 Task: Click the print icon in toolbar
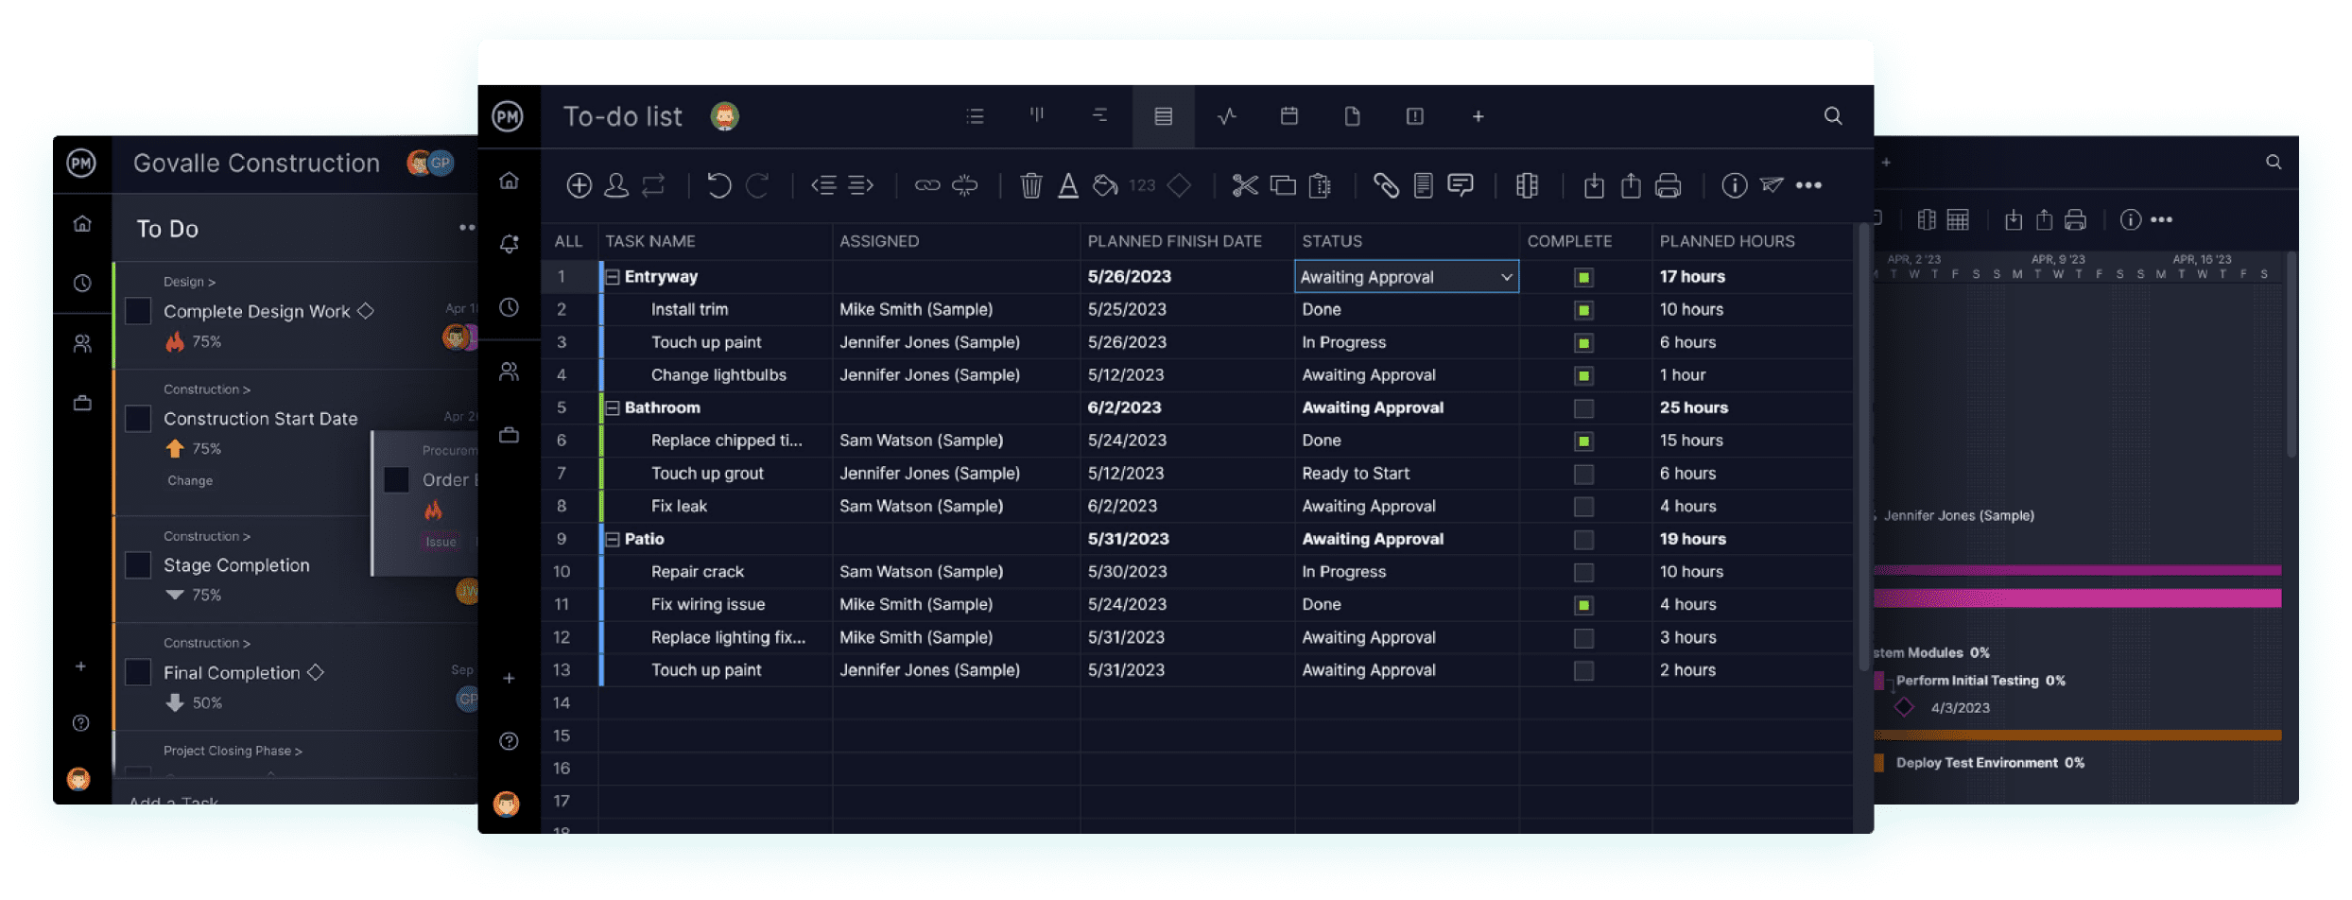1668,185
